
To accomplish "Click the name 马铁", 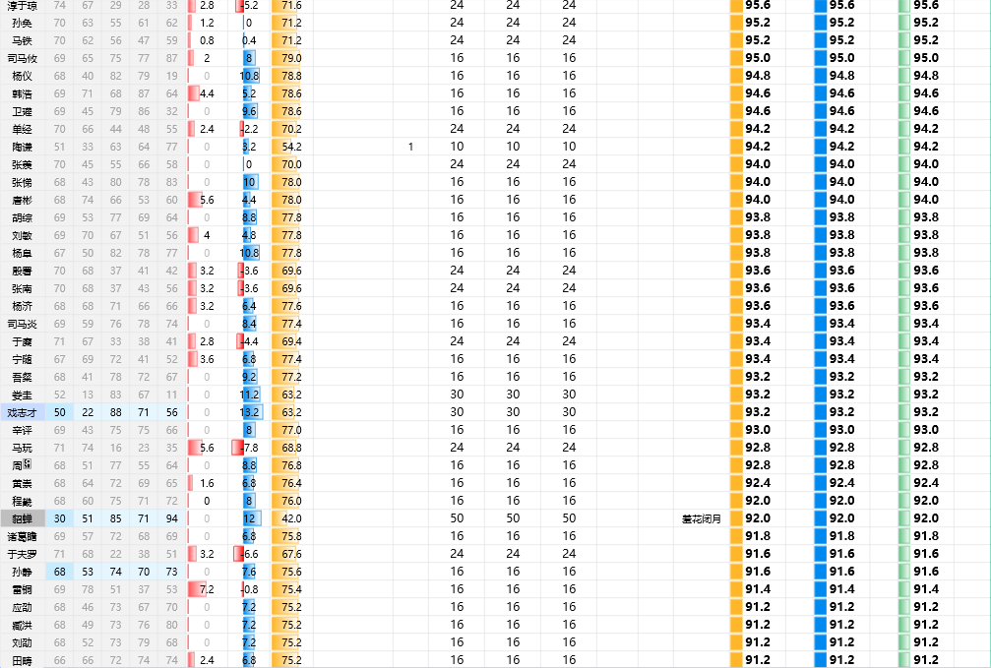I will (x=22, y=41).
